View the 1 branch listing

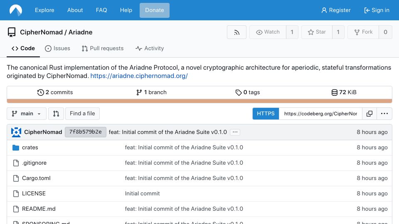[151, 93]
